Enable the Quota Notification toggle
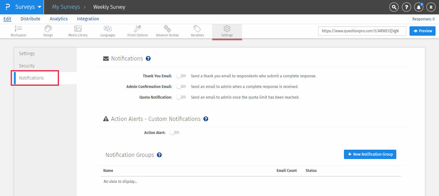 181,97
